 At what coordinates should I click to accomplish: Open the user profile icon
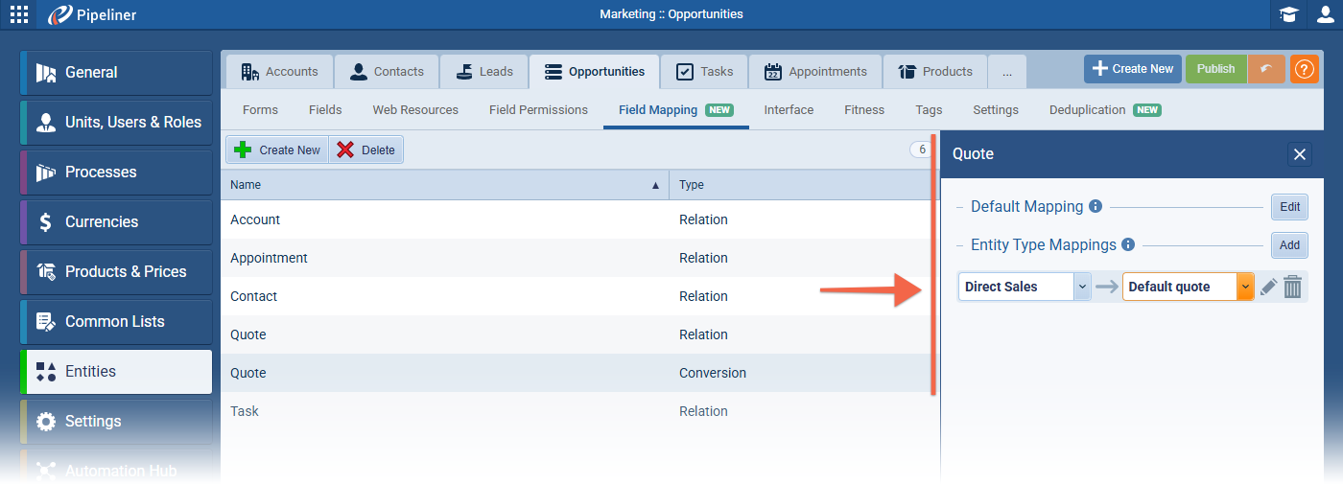click(1325, 14)
